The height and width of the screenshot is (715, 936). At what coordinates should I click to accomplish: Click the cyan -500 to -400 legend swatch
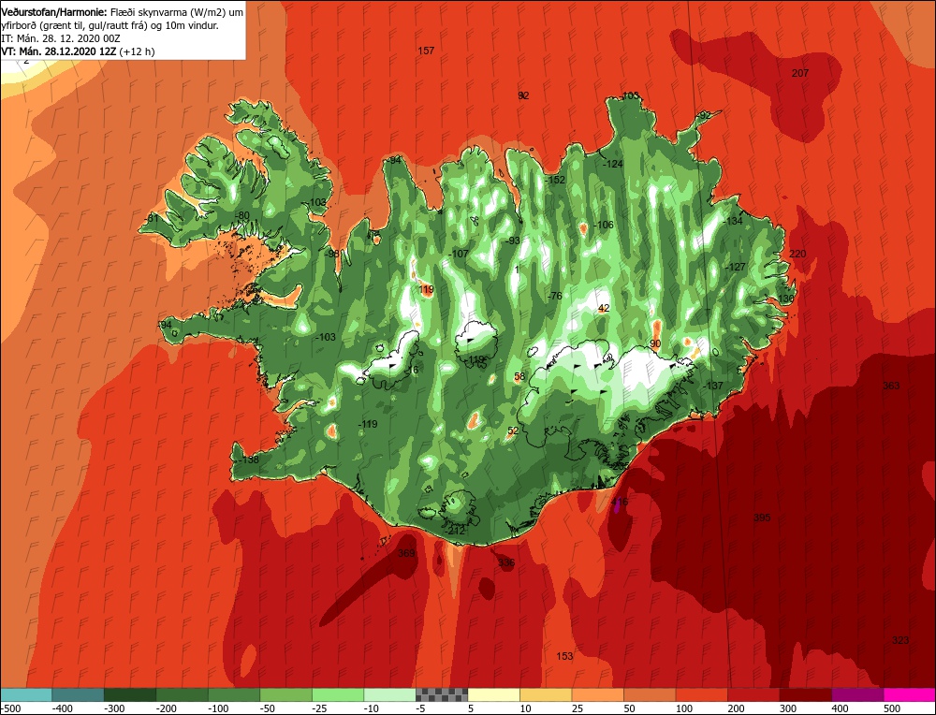click(x=26, y=694)
